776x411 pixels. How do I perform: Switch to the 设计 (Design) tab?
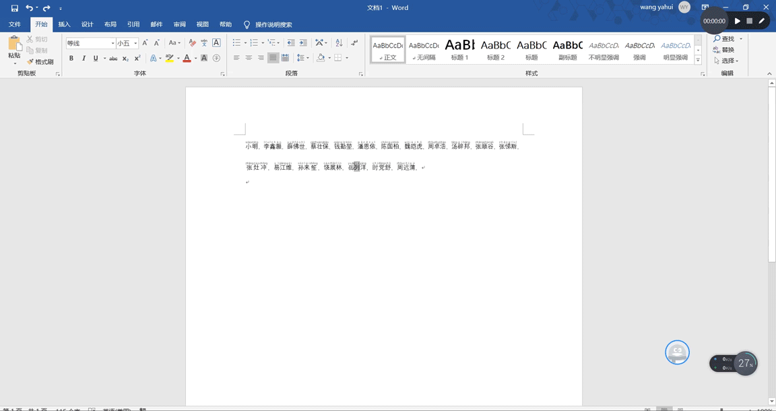pos(88,24)
